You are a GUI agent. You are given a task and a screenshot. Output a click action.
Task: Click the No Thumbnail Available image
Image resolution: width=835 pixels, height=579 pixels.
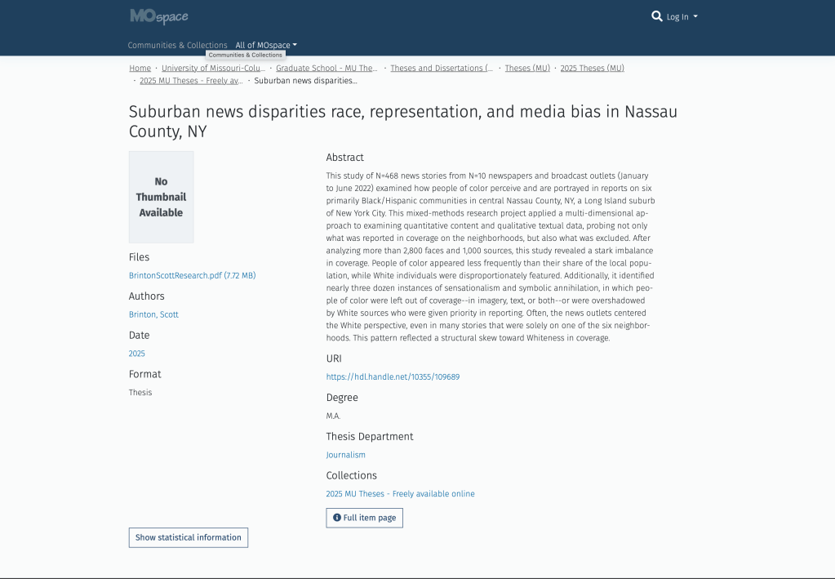click(x=161, y=197)
